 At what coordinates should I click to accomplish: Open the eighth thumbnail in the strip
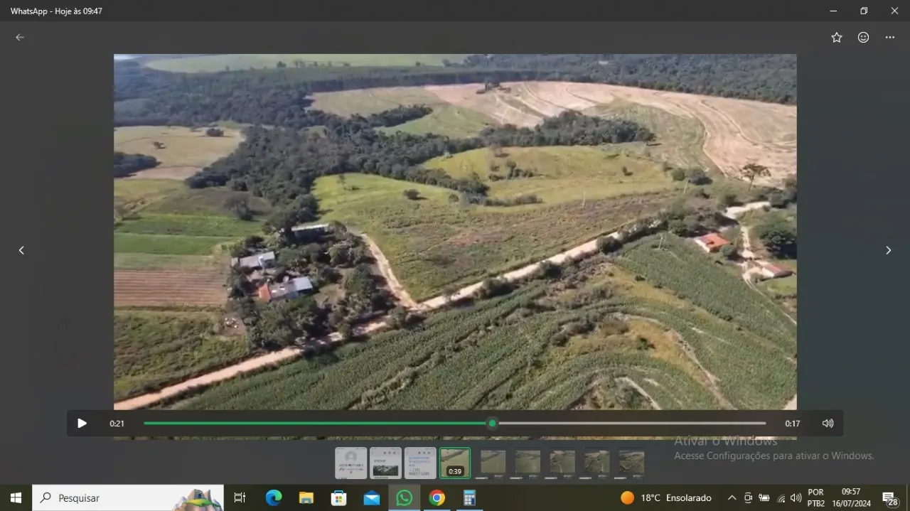(596, 463)
